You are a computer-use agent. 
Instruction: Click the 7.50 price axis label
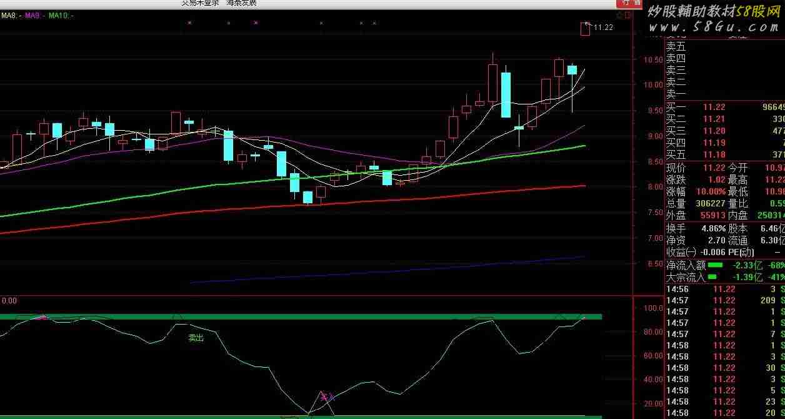tap(654, 213)
